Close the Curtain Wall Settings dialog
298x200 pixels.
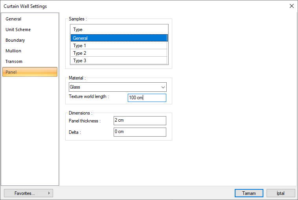click(x=291, y=6)
